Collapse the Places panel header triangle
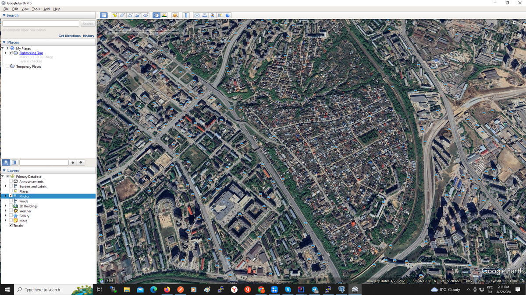526x295 pixels. (x=4, y=42)
